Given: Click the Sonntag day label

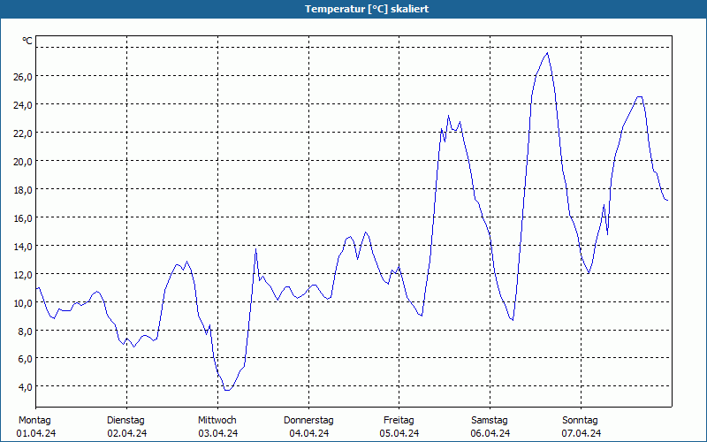Looking at the screenshot, I should click(x=580, y=421).
